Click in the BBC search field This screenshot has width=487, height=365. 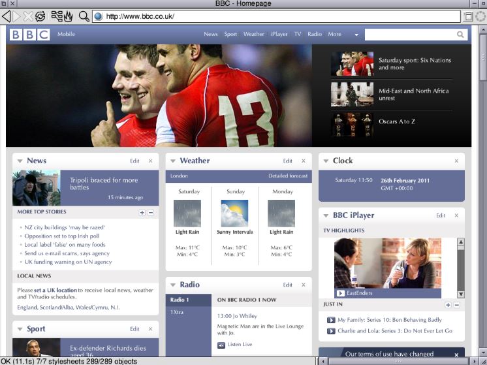[x=411, y=35]
